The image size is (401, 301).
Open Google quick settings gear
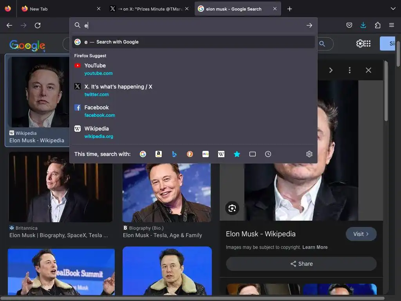[360, 44]
